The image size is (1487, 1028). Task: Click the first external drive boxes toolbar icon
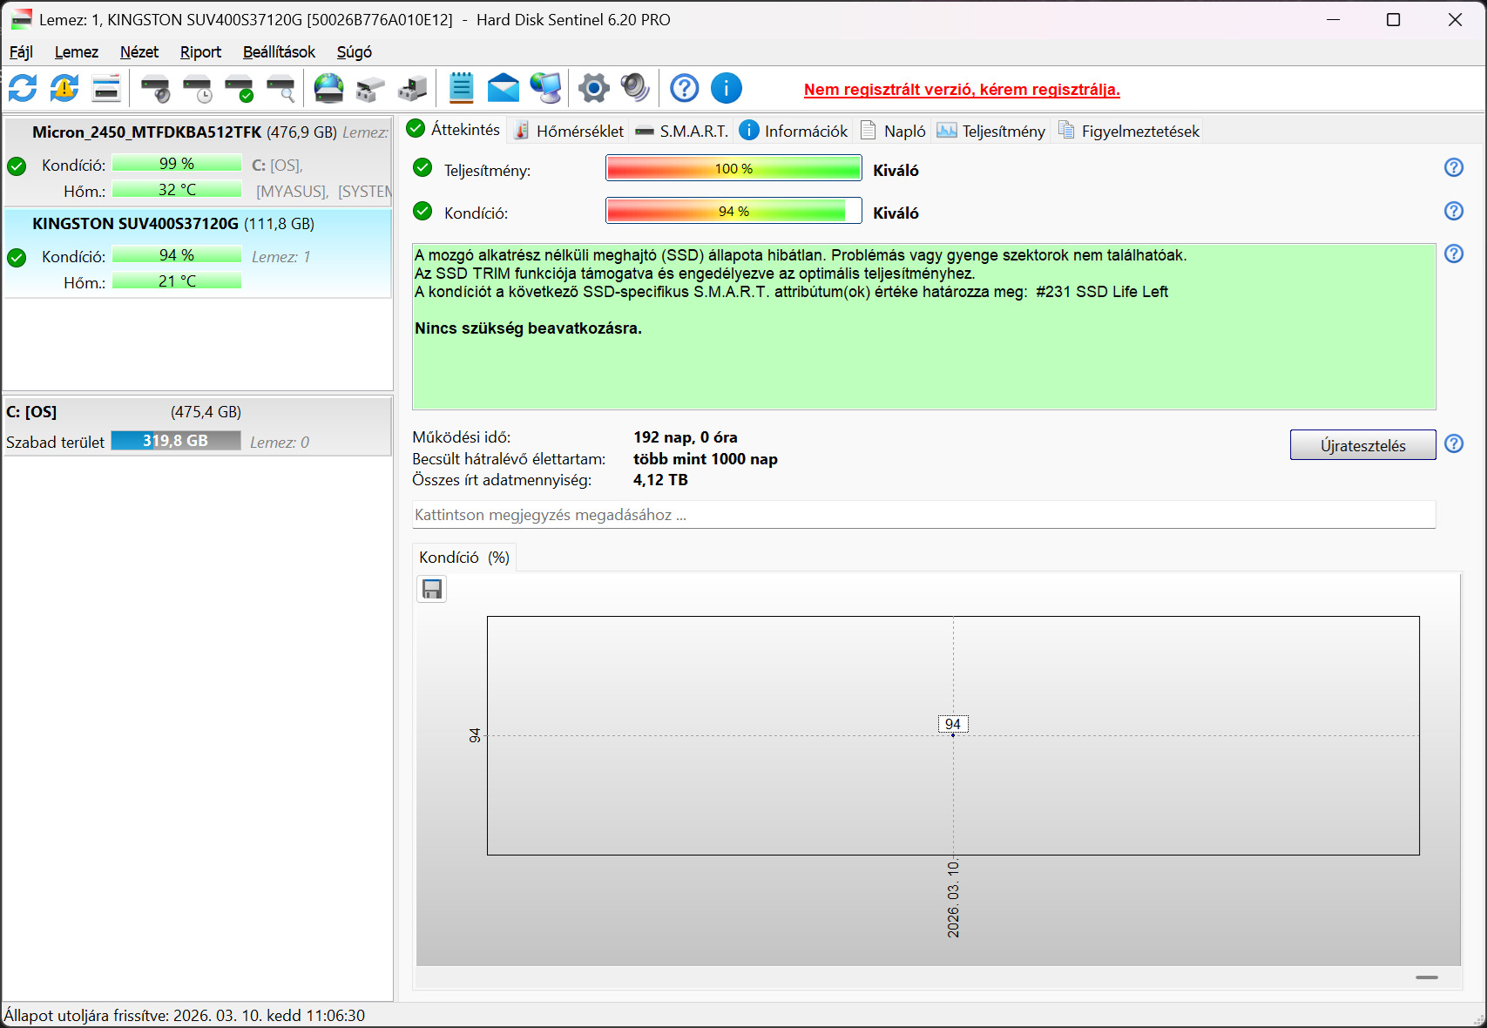coord(371,88)
